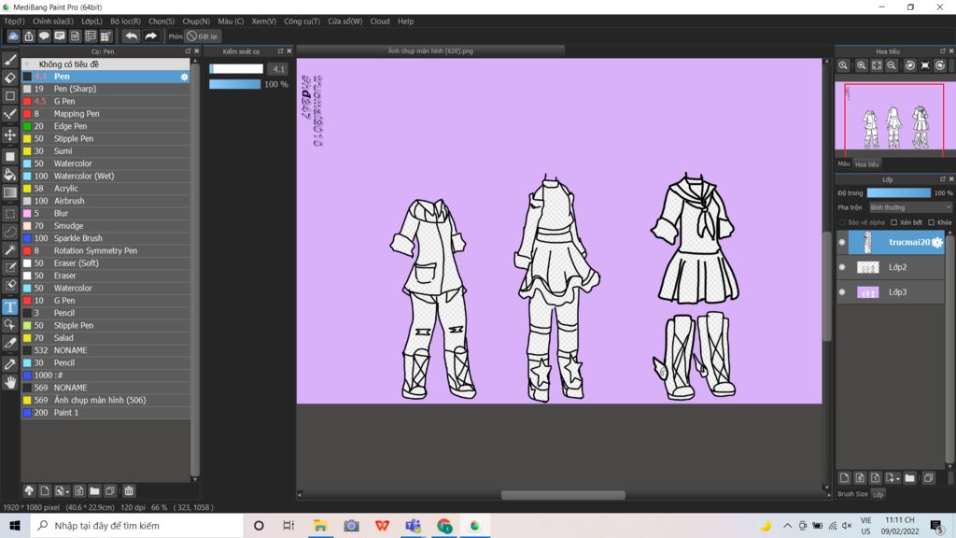Click the speech bubble icon in the toolbar
Screen dimensions: 956x538
tap(44, 36)
